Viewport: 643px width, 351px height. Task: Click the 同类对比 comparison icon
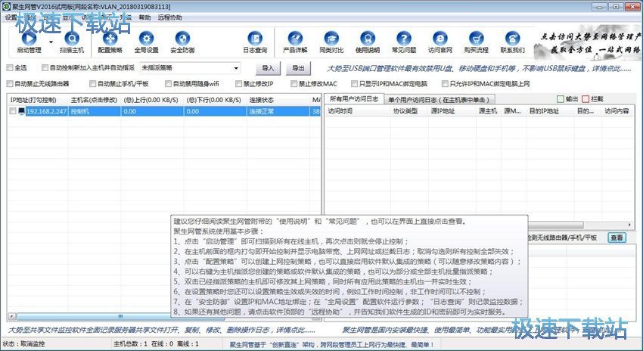[x=331, y=39]
